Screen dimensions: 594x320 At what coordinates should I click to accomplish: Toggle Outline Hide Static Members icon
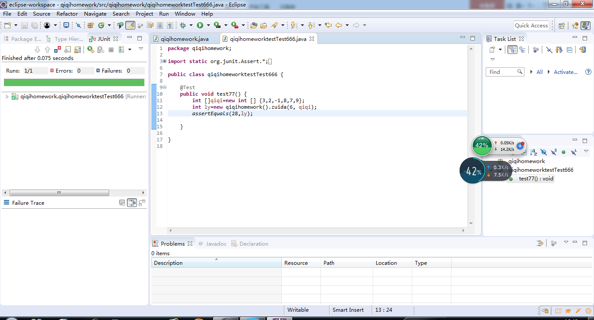[x=554, y=152]
